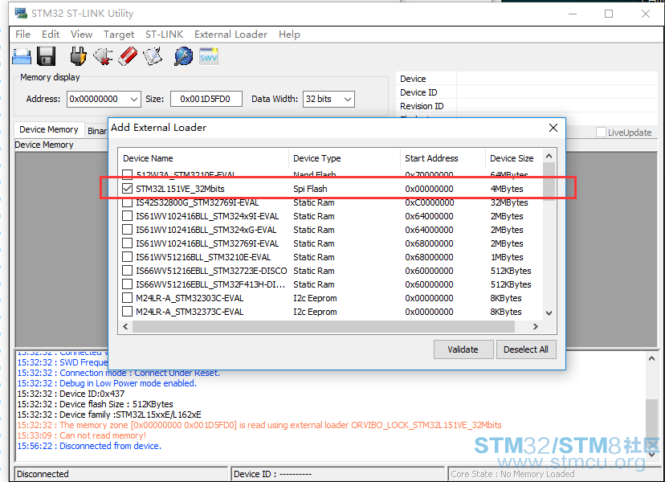665x482 pixels.
Task: Toggle the LiveUpdate checkbox
Action: [x=601, y=133]
